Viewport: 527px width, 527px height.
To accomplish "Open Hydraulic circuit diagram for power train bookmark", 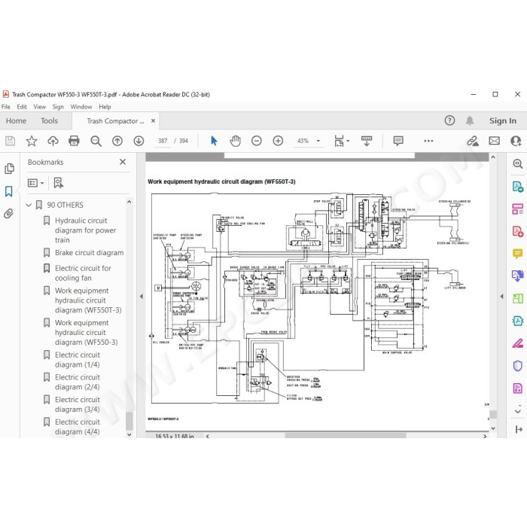I will (x=85, y=230).
